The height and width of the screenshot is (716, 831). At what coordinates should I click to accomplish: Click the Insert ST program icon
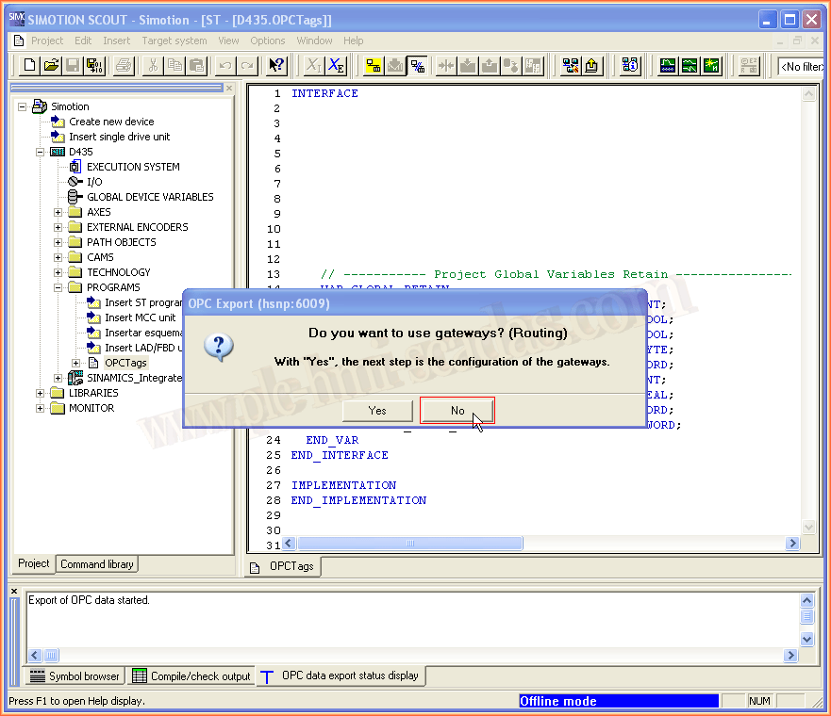click(93, 302)
